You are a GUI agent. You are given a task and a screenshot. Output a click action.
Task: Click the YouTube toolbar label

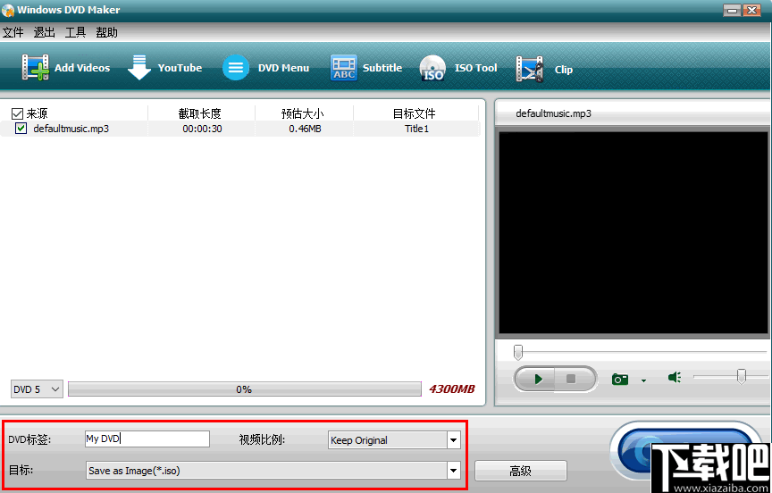180,68
